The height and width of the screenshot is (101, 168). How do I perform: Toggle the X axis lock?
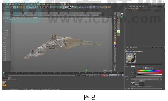28,7
